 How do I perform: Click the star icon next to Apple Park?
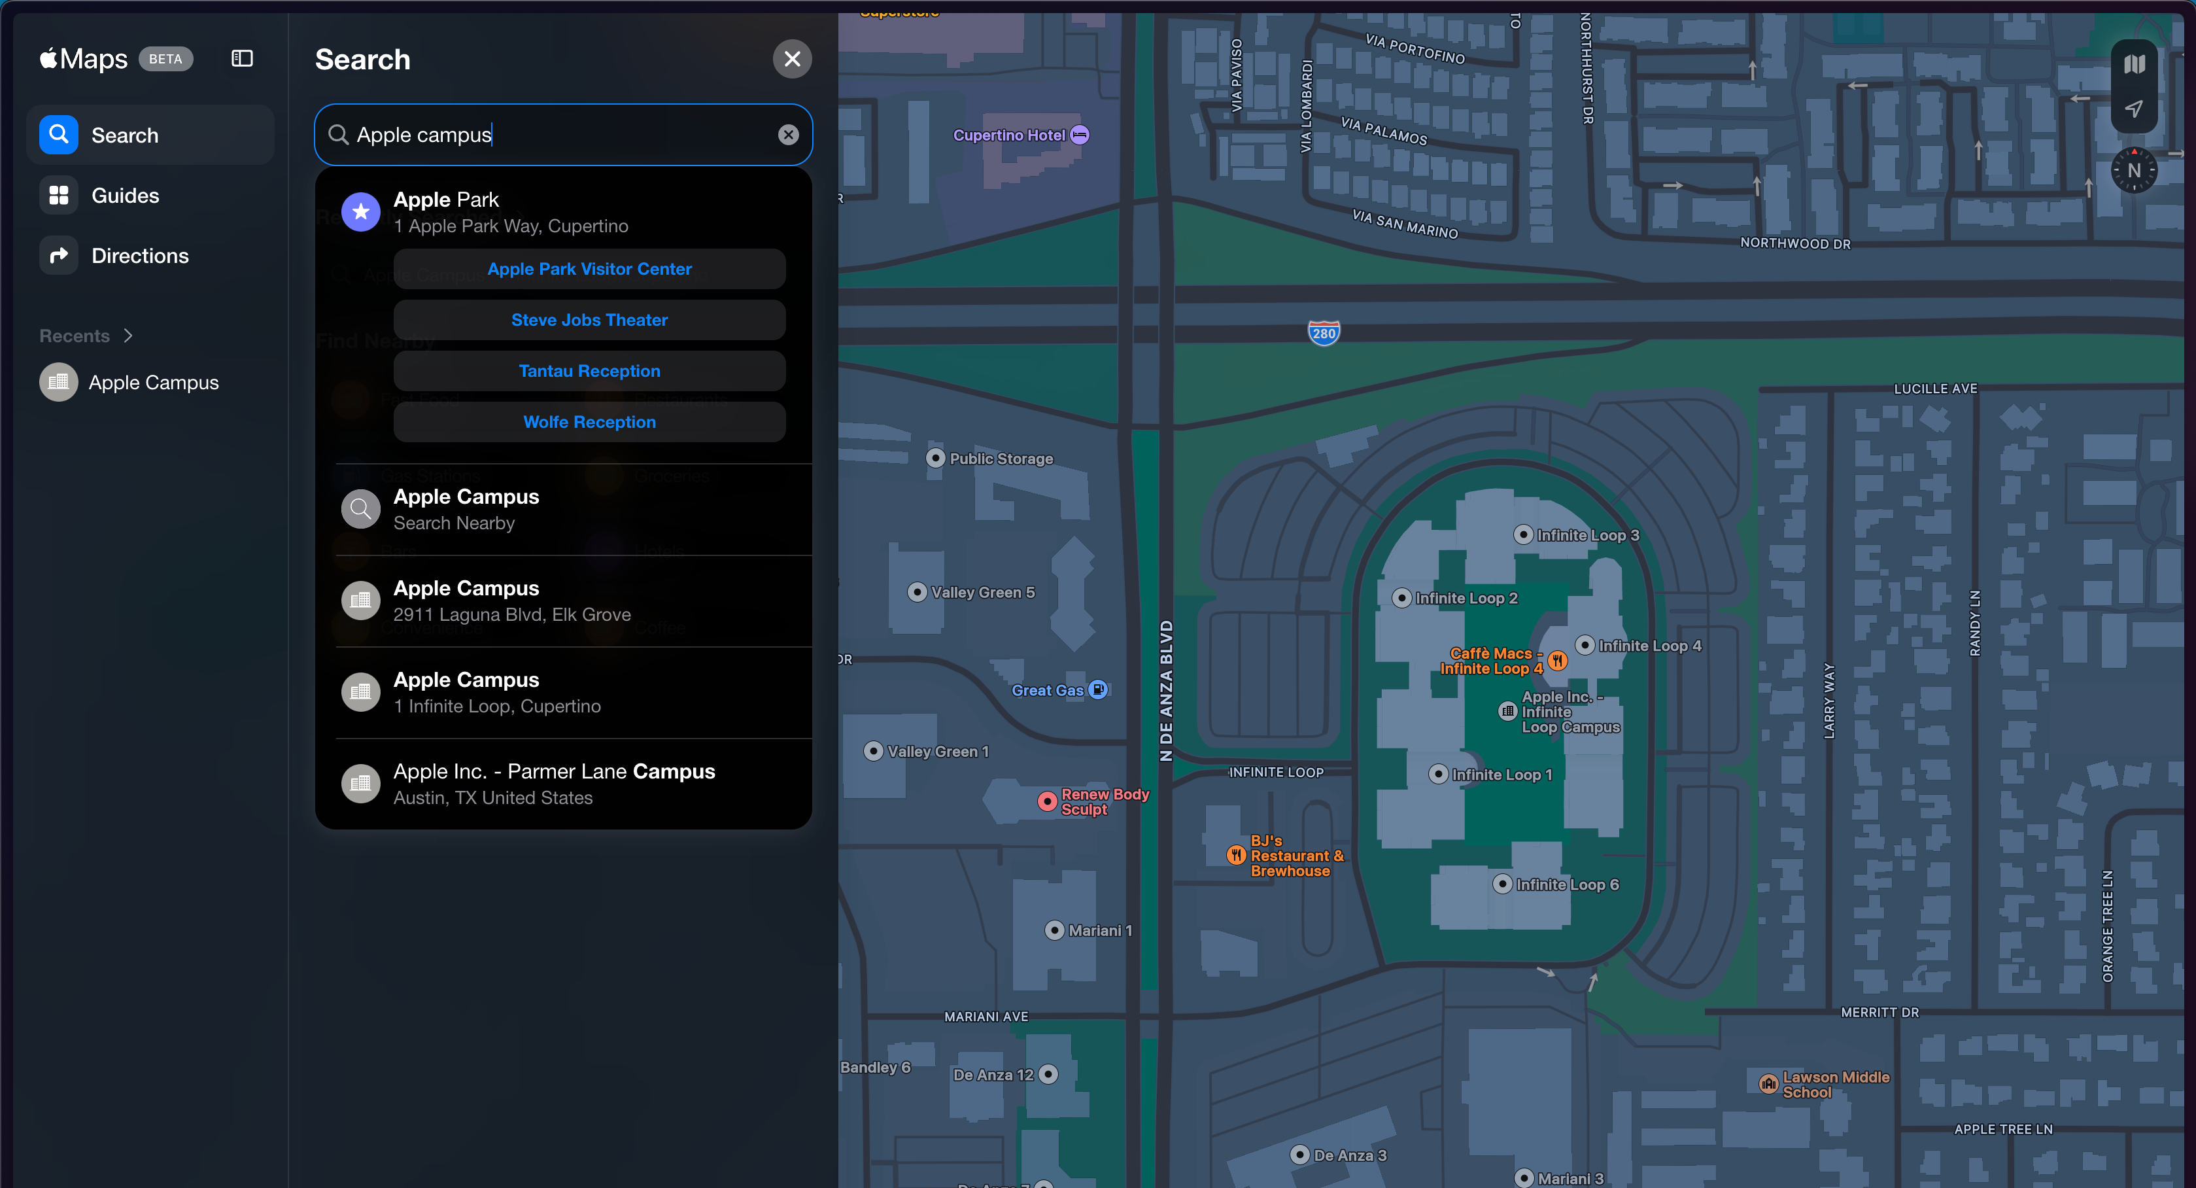pyautogui.click(x=360, y=211)
